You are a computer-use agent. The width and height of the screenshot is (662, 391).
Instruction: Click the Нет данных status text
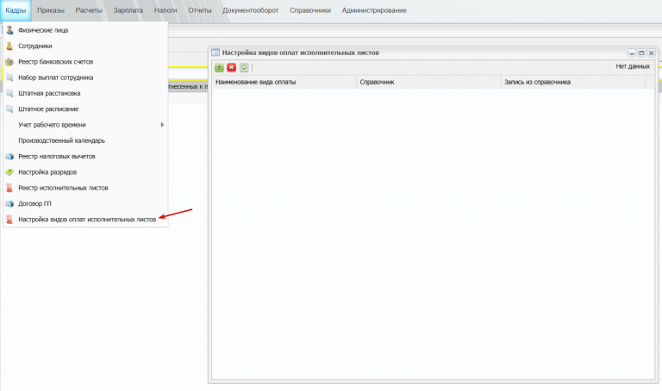tap(633, 66)
